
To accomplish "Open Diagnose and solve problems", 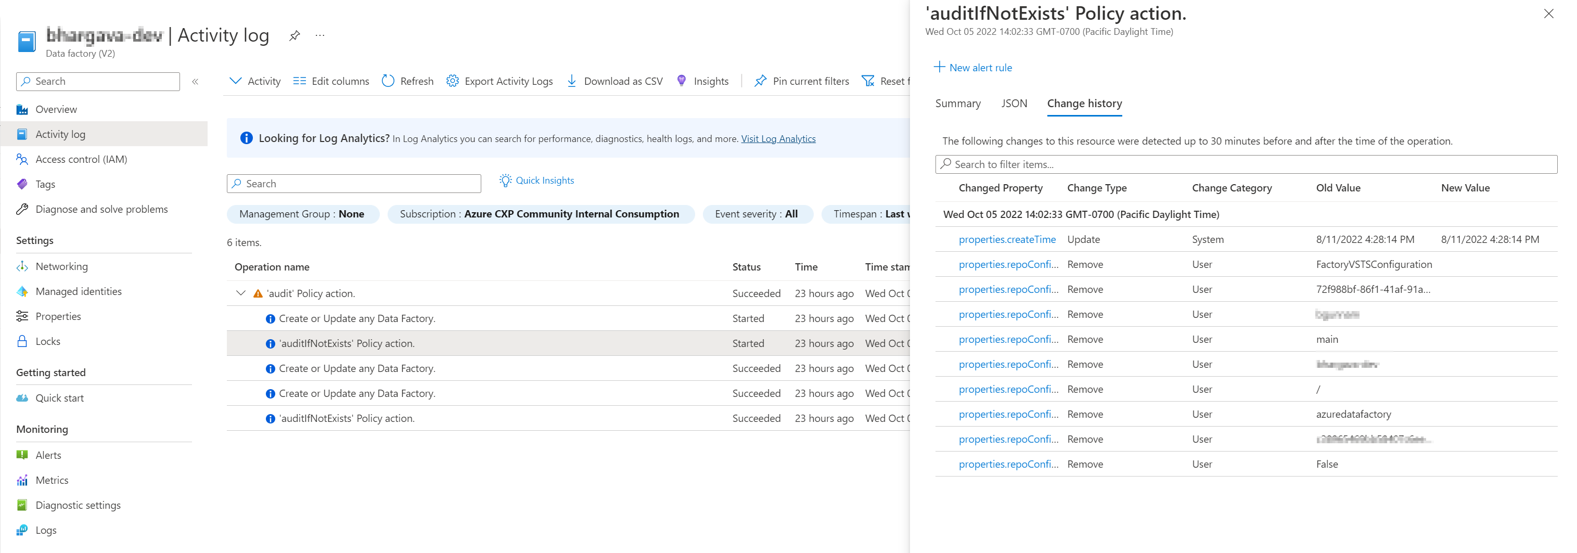I will coord(101,210).
